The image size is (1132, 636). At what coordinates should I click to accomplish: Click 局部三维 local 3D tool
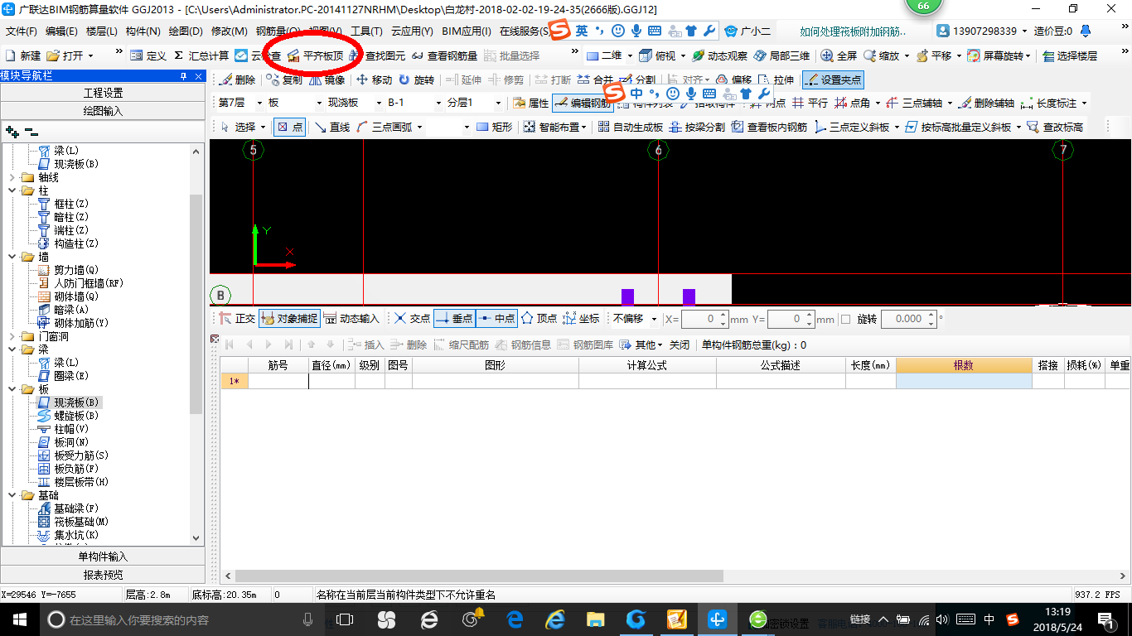click(781, 55)
